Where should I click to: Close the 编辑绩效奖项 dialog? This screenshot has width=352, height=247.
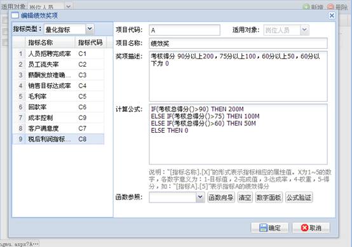pyautogui.click(x=332, y=15)
